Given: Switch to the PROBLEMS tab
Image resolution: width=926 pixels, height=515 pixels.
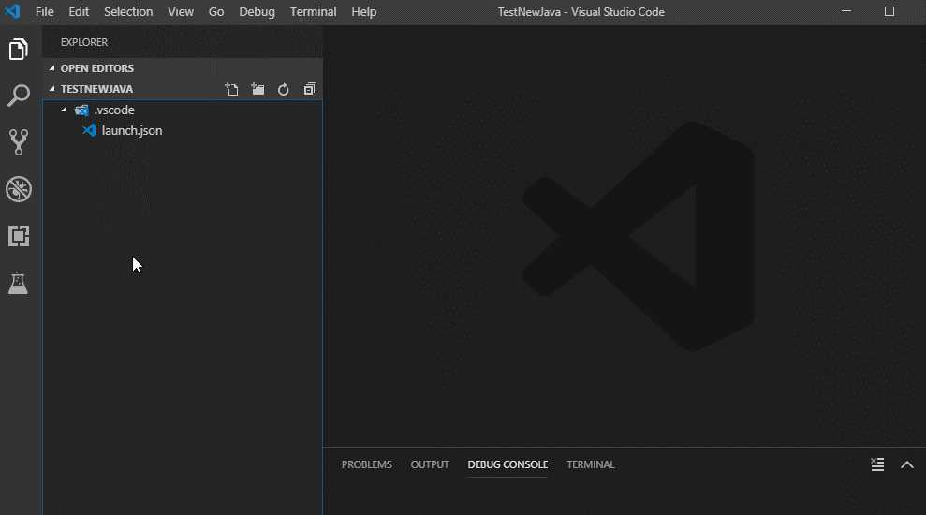Looking at the screenshot, I should point(367,464).
